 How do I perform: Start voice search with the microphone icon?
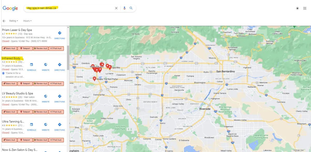[124, 8]
